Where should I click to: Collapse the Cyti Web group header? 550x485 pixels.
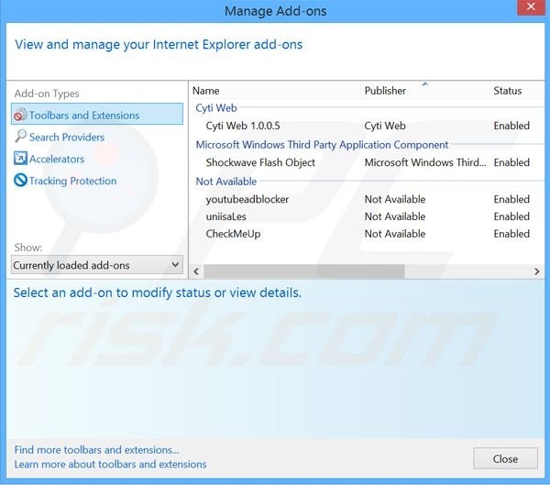[216, 108]
